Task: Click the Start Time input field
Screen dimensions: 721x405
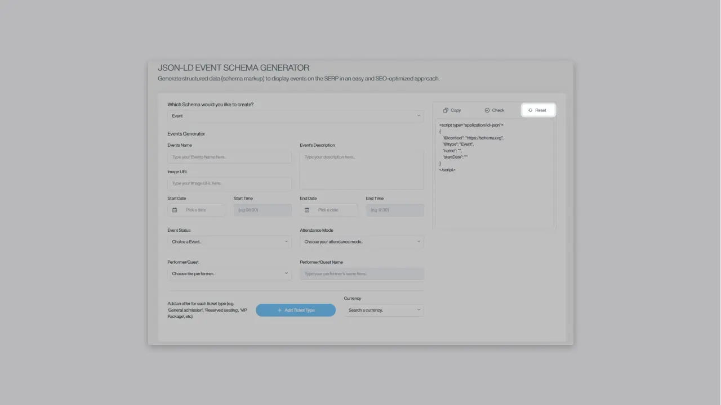Action: 262,210
